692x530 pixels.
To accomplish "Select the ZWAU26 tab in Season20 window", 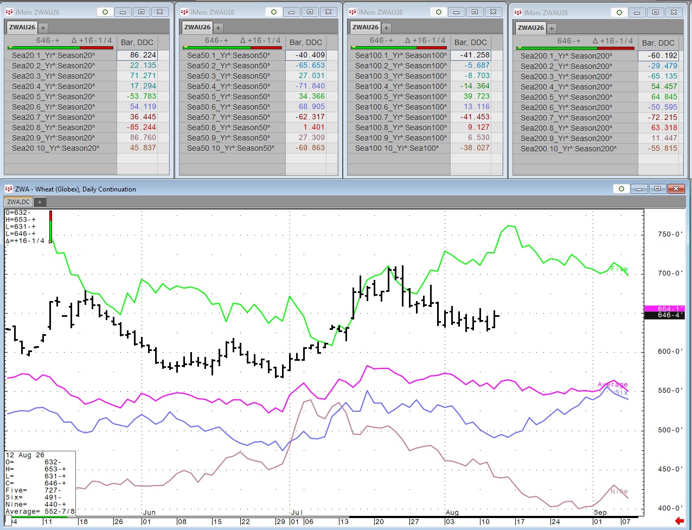I will click(x=22, y=27).
